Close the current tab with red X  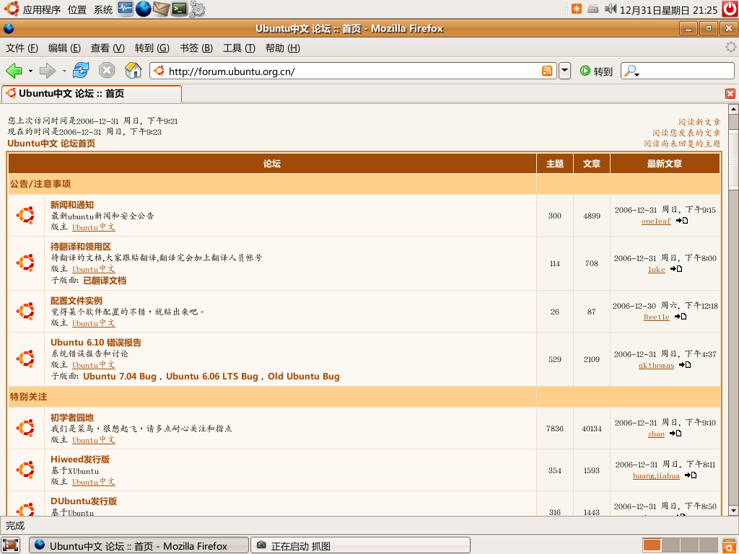click(x=730, y=94)
